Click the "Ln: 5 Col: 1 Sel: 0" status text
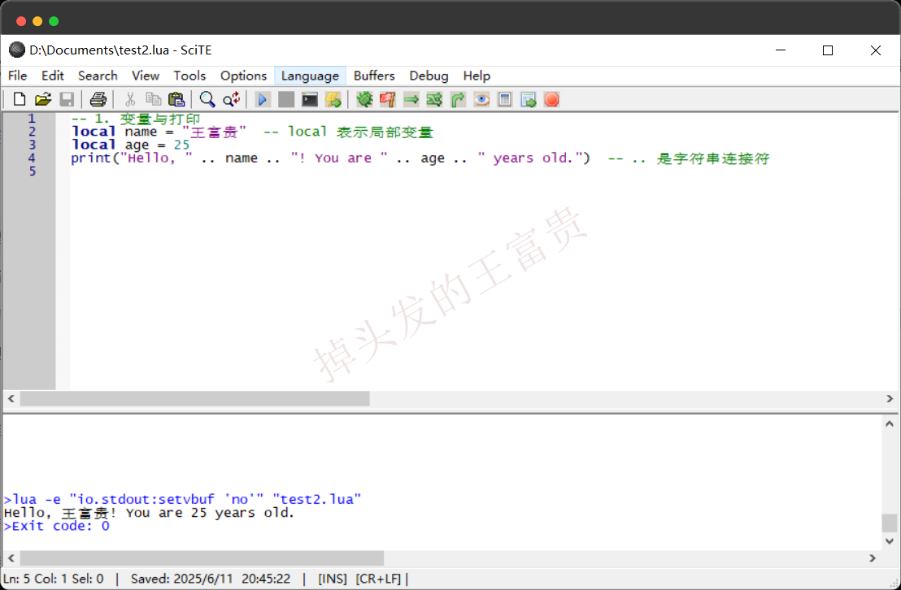Viewport: 901px width, 590px height. 54,579
